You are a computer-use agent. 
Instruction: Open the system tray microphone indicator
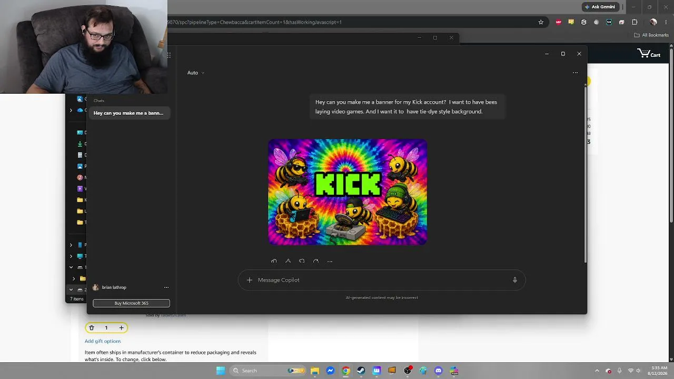click(x=619, y=371)
